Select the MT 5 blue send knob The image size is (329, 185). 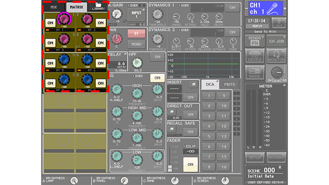pos(64,59)
